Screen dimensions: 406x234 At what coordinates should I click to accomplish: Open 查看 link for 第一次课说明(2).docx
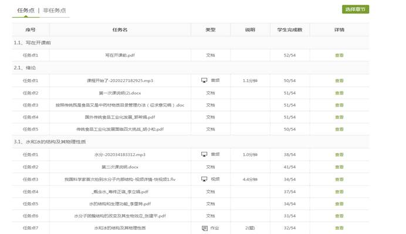coord(339,93)
